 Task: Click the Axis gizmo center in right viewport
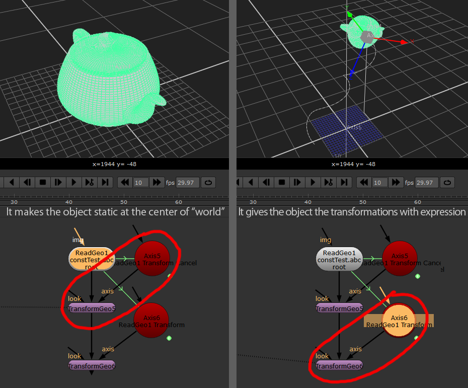tap(369, 36)
